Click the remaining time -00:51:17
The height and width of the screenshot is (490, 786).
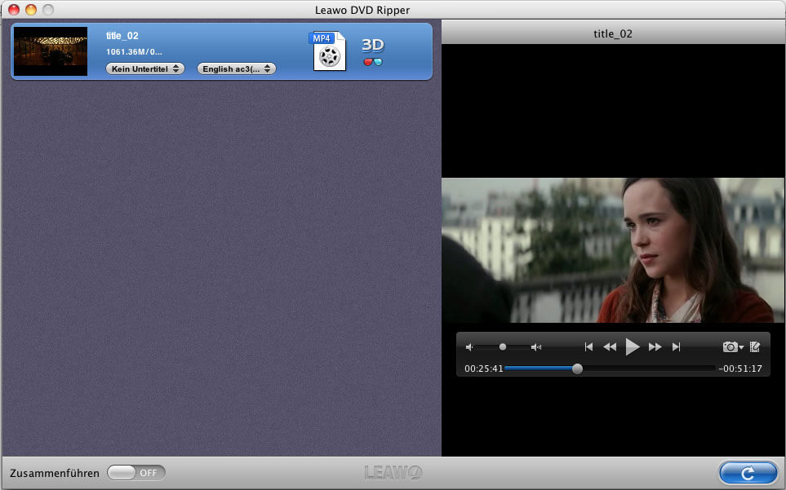coord(739,369)
